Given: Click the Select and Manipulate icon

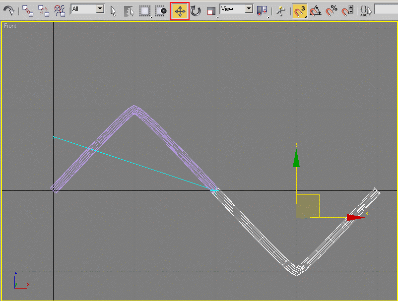Looking at the screenshot, I should [x=281, y=11].
